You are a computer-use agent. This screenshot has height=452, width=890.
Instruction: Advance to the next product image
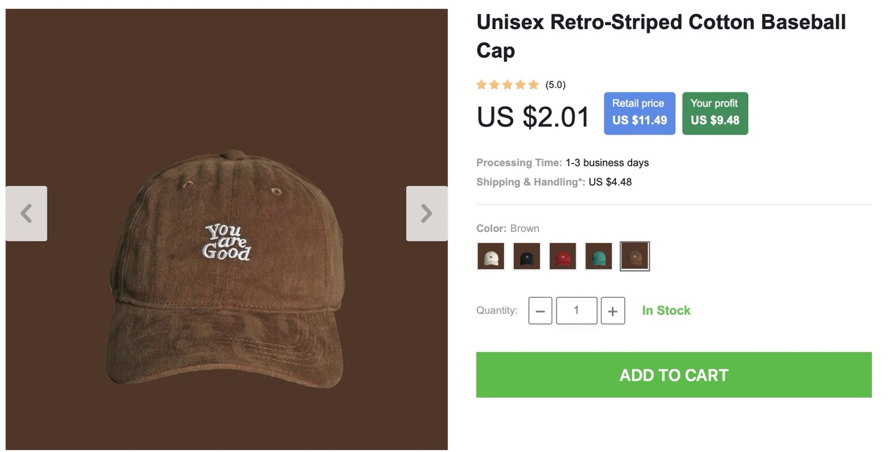pos(426,213)
